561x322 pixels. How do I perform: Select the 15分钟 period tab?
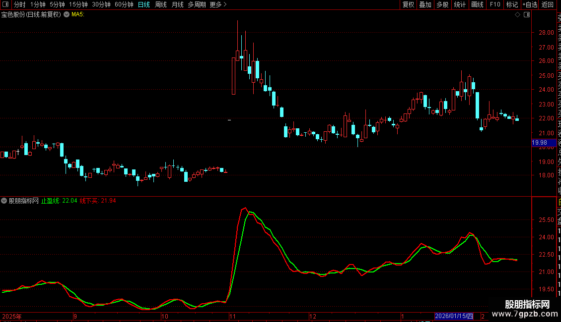78,4
